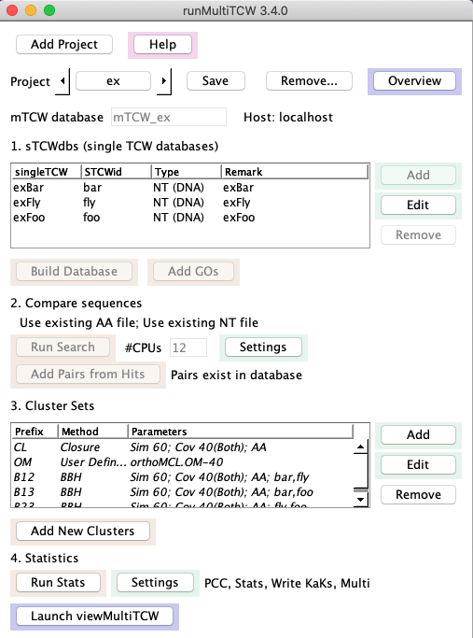Open Compare sequences Settings

263,347
